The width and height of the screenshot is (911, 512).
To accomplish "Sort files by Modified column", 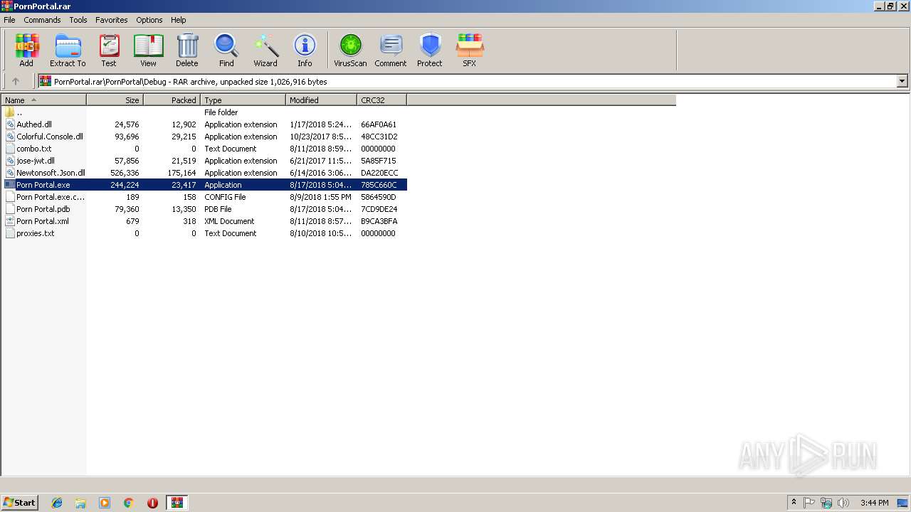I will coord(322,100).
